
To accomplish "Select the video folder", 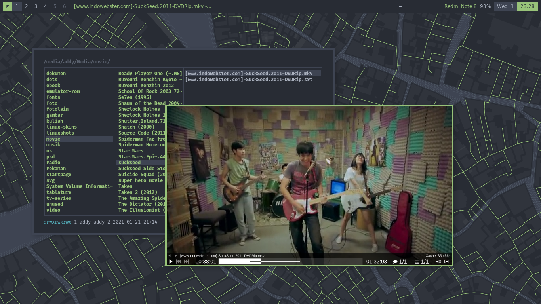I will coord(53,210).
